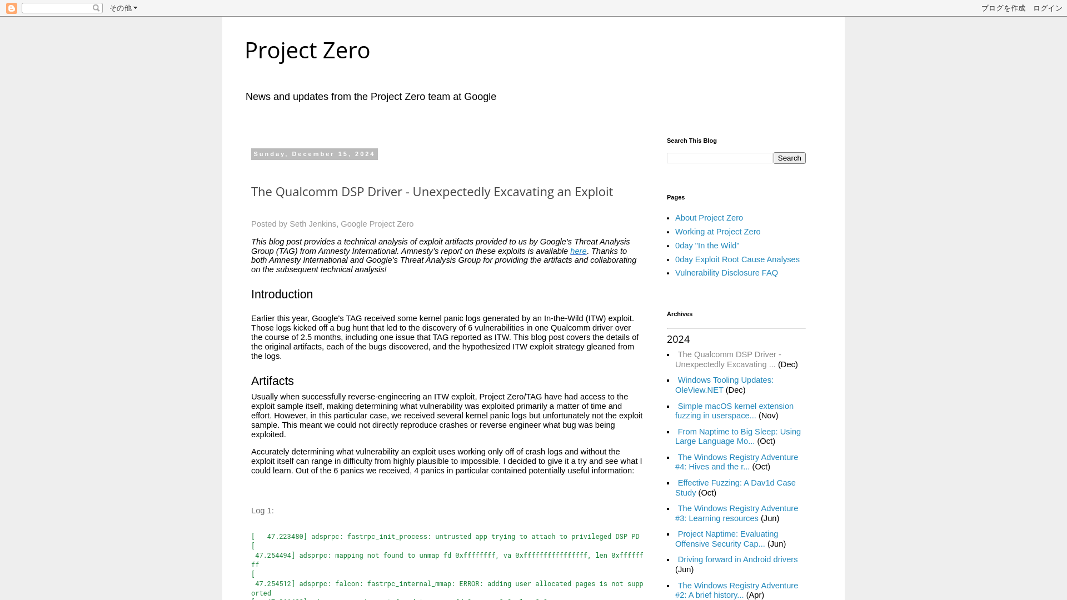Expand the Dec archive entries

point(787,364)
